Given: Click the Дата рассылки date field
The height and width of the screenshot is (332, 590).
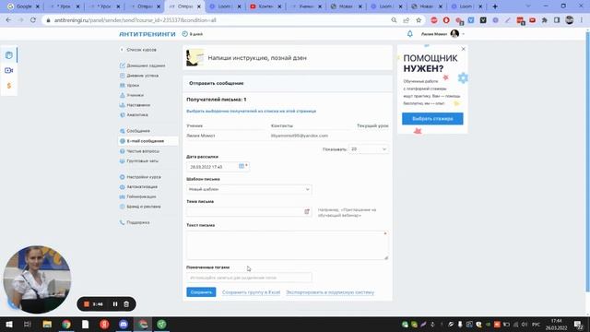Looking at the screenshot, I should coord(218,166).
